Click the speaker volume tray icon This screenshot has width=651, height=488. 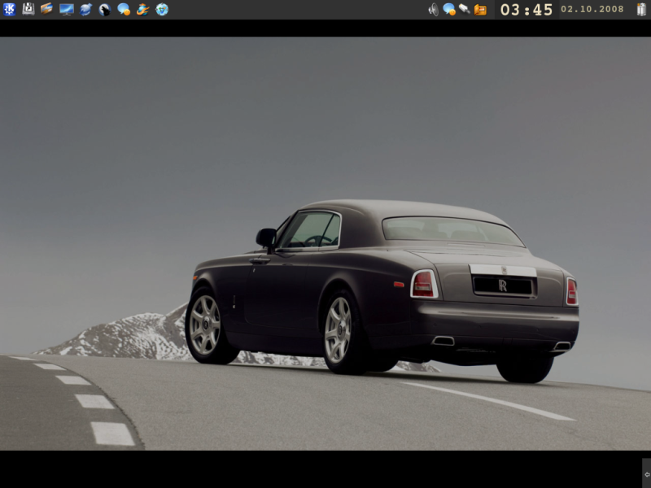click(434, 10)
